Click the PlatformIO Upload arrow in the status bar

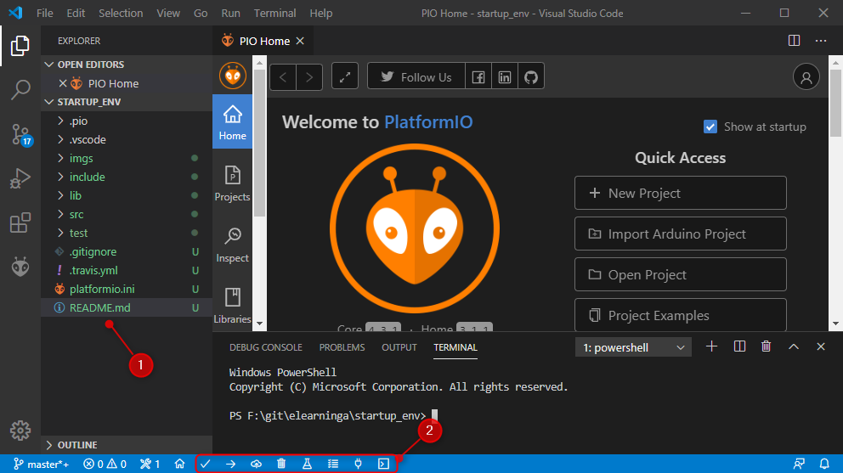(230, 464)
